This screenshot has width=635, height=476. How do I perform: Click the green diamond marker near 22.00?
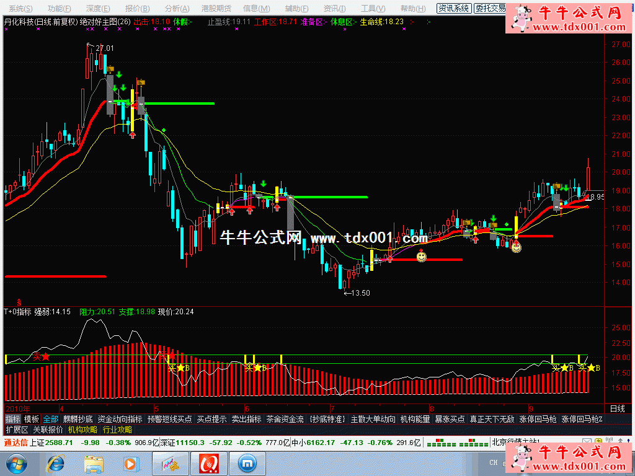click(164, 130)
